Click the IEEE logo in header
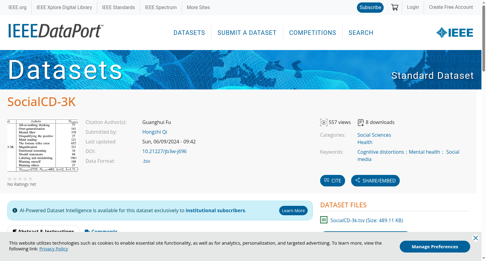Screen dimensions: 486x261 [455, 33]
